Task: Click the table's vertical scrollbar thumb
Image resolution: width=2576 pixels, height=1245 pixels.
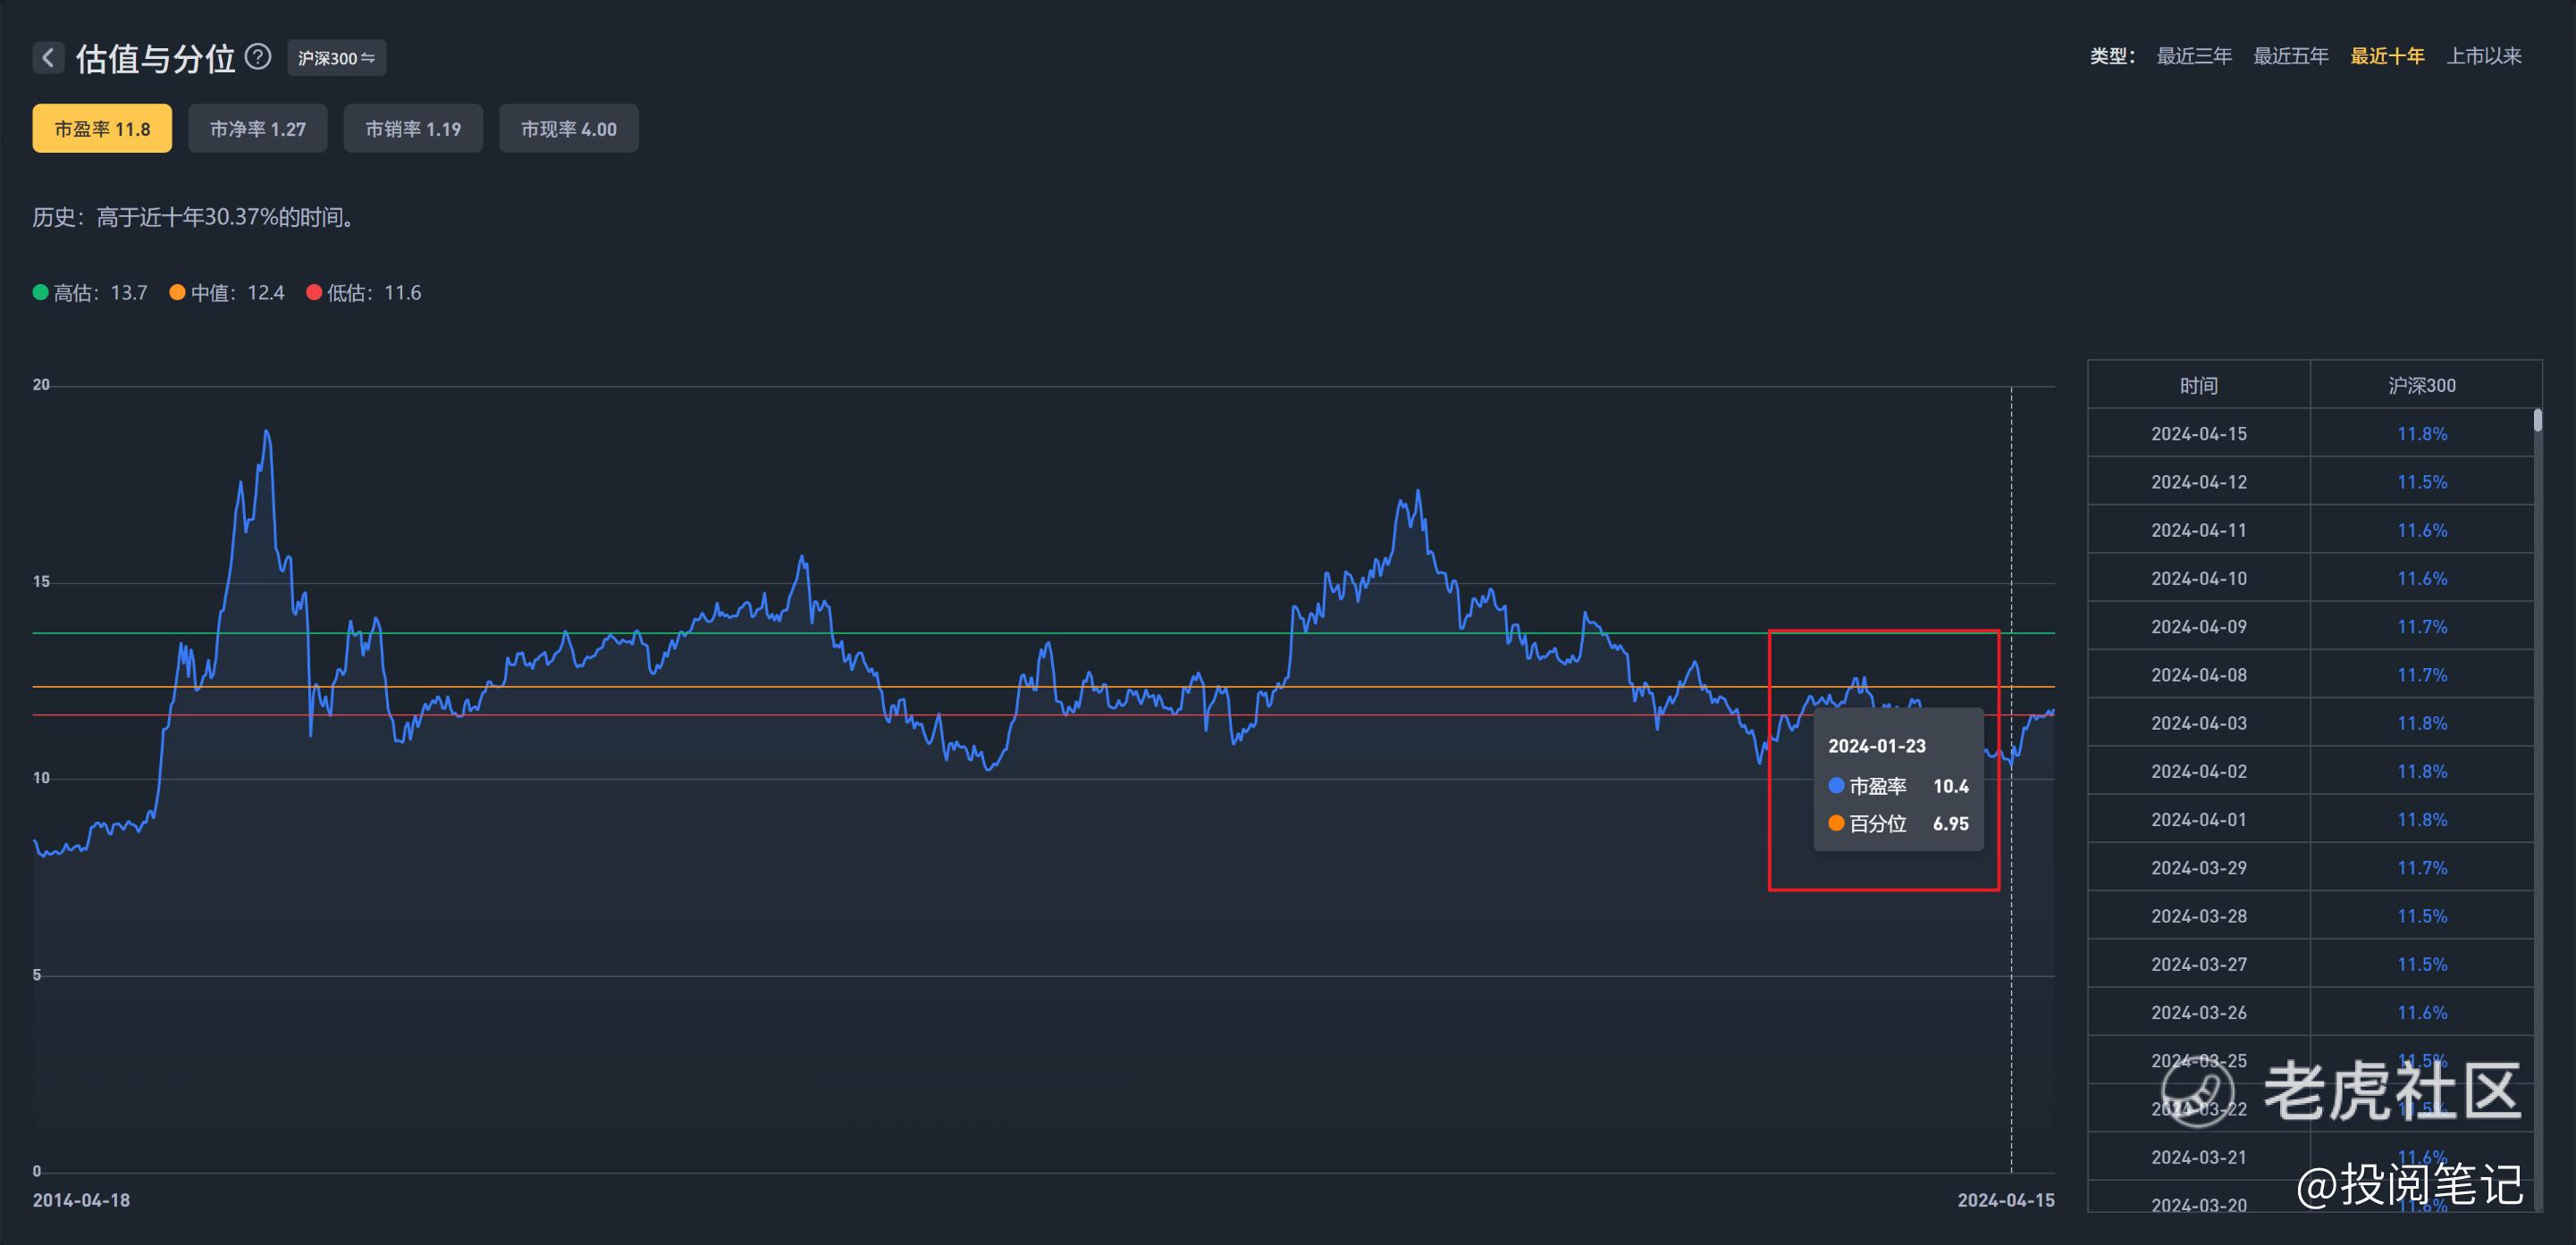Action: (2538, 420)
